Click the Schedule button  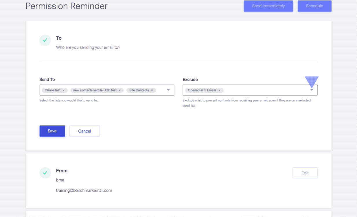coord(314,6)
